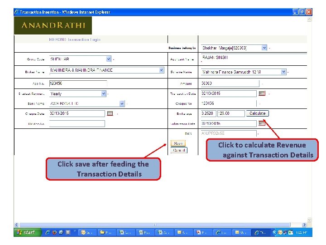Click the horizontal scrollbar right arrow

pyautogui.click(x=304, y=225)
